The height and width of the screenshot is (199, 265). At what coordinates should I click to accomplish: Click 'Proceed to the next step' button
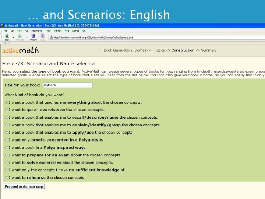pyautogui.click(x=24, y=186)
